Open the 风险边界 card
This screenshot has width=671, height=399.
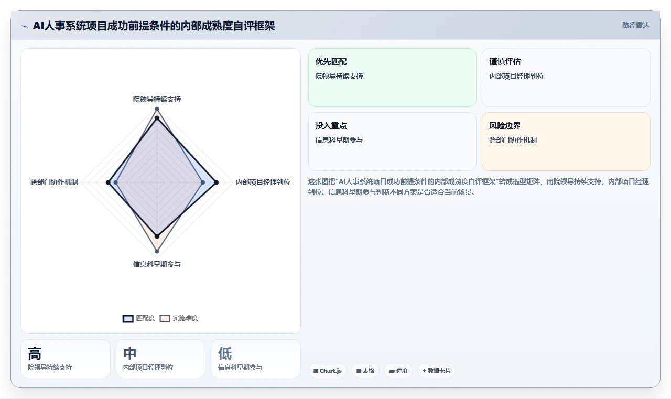[x=566, y=142]
